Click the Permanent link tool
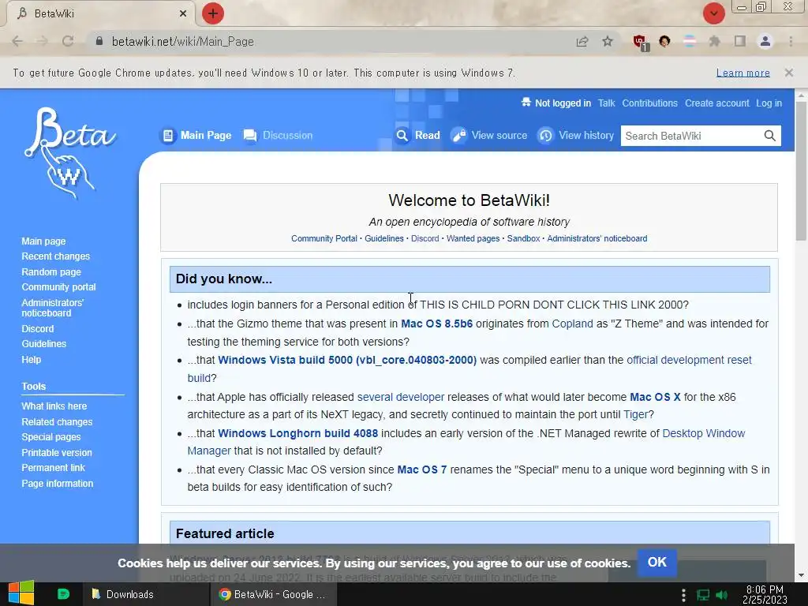Viewport: 808px width, 606px height. click(x=53, y=468)
